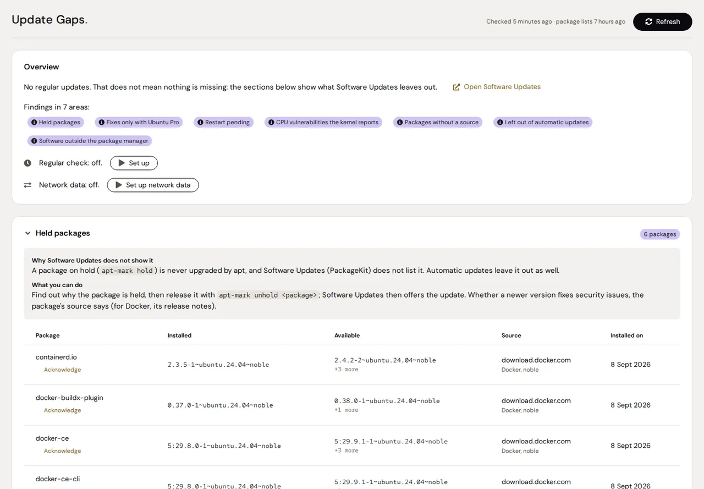Jump to the Restart pending chip
Image resolution: width=704 pixels, height=489 pixels.
point(223,122)
